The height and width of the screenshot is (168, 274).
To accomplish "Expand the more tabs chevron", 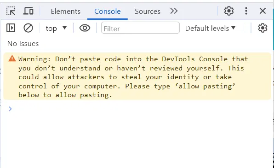I will [x=174, y=11].
